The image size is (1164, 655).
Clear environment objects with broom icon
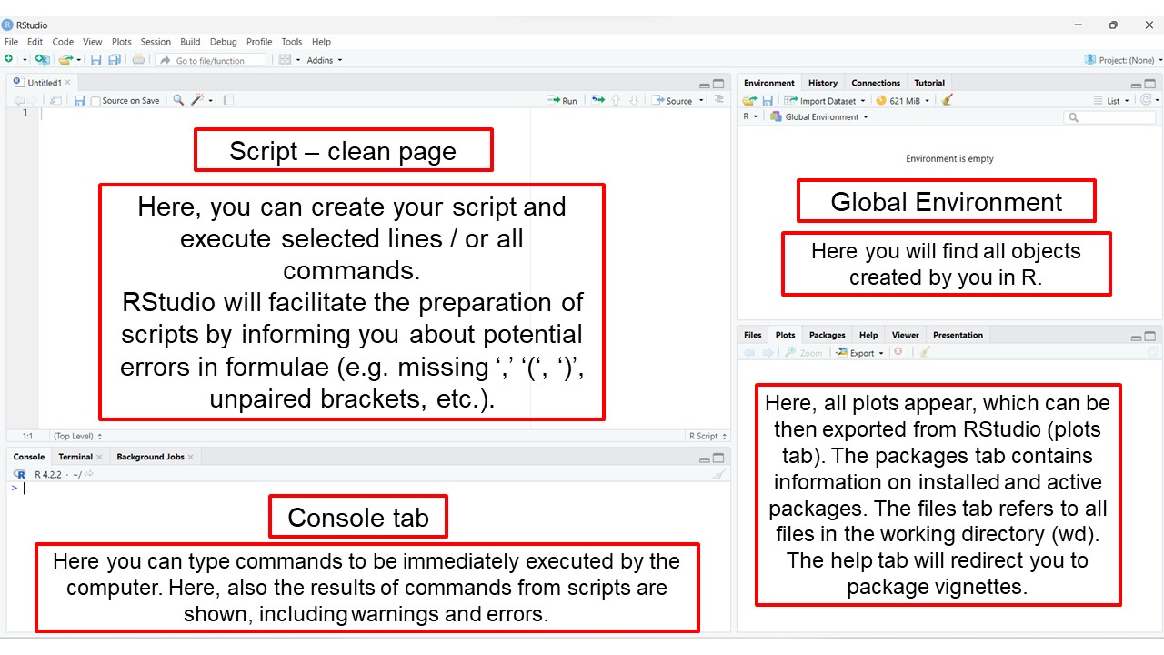(948, 100)
